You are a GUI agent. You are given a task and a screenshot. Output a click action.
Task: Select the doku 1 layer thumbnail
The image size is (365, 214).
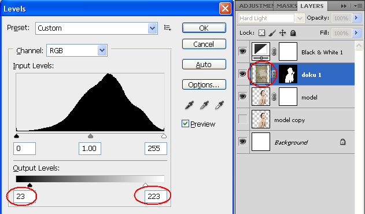coord(261,74)
